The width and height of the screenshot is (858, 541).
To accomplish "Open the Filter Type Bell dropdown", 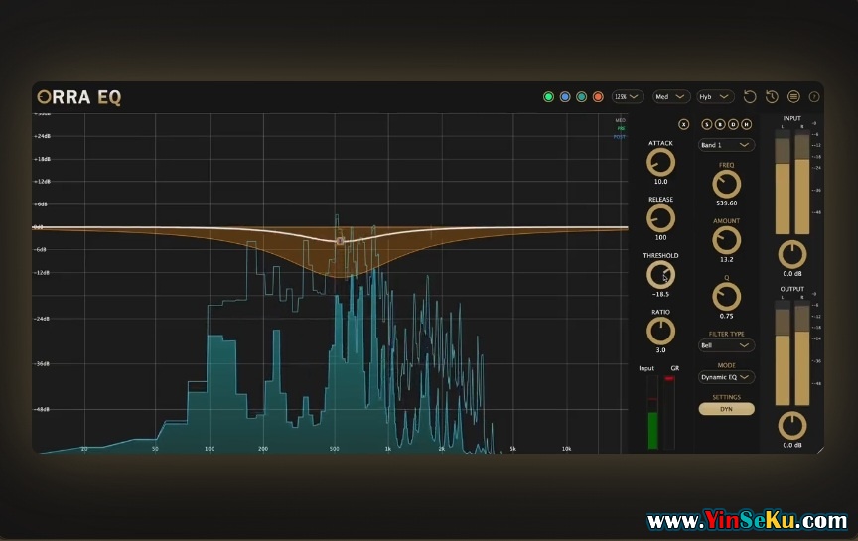I will click(x=726, y=346).
